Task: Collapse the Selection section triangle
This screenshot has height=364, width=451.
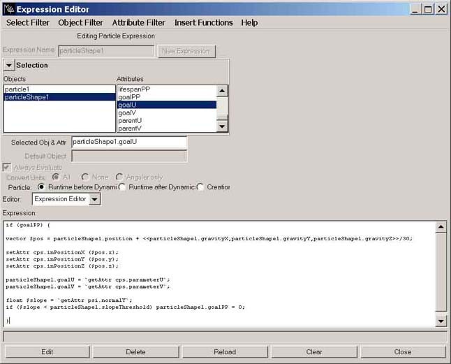Action: 9,65
